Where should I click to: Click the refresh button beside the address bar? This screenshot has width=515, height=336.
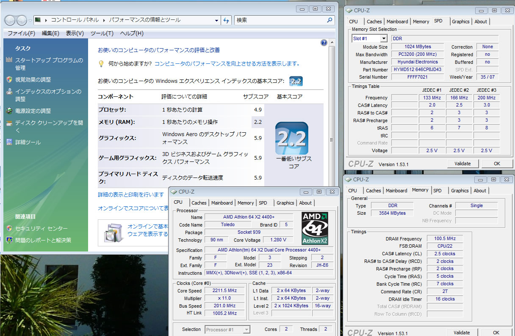coord(227,20)
